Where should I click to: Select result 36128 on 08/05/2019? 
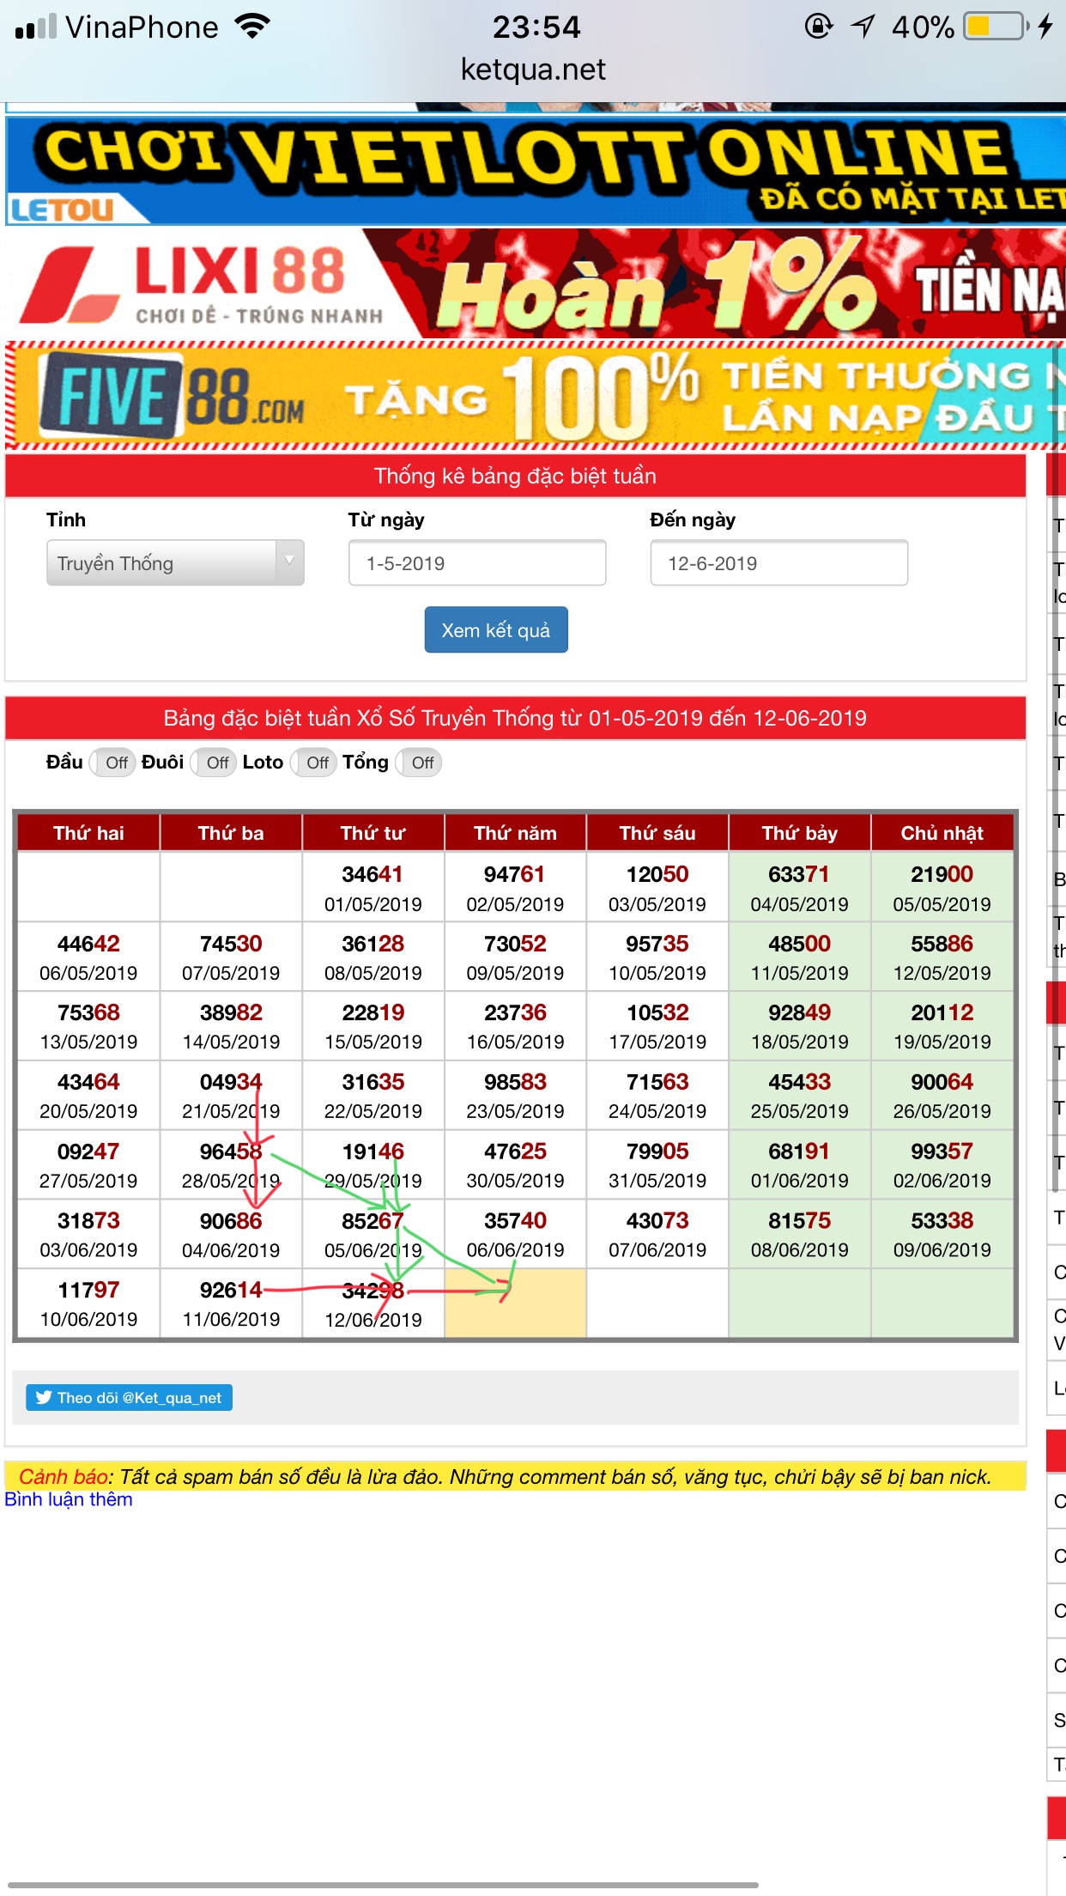tap(373, 957)
